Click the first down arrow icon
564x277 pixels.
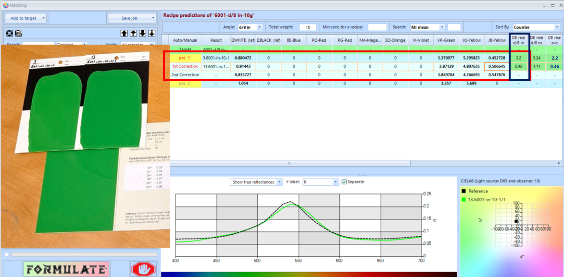[x=142, y=33]
